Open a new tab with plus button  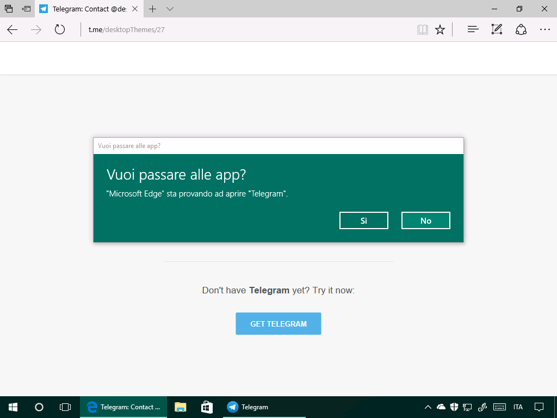[152, 9]
